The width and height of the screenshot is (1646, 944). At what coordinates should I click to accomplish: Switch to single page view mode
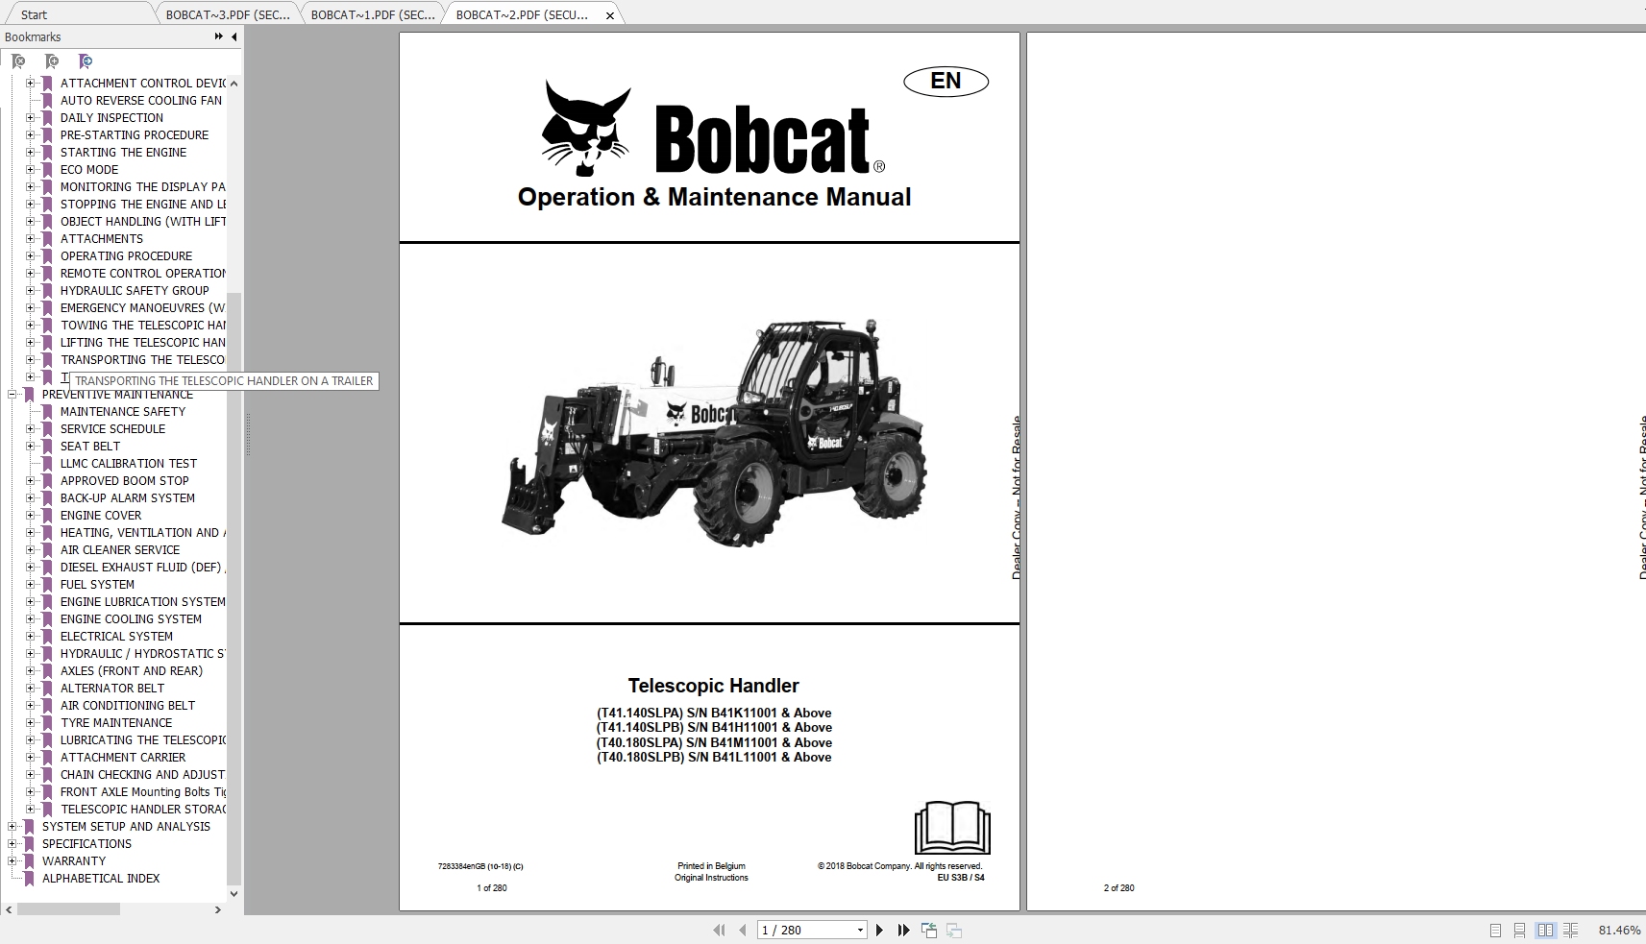1494,930
